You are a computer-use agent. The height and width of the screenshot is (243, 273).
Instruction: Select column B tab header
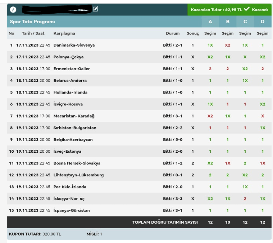[228, 22]
